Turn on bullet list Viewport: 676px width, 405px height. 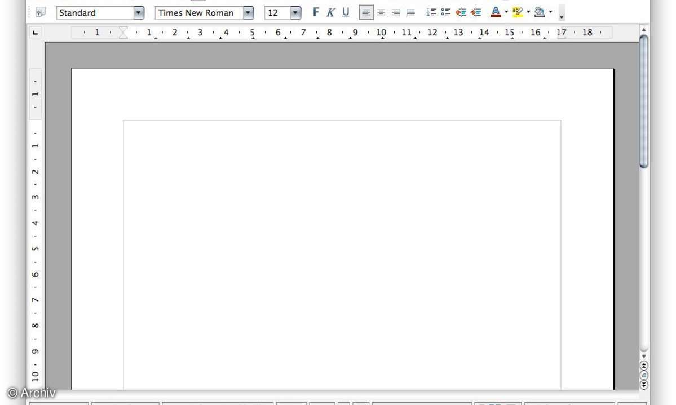(446, 12)
